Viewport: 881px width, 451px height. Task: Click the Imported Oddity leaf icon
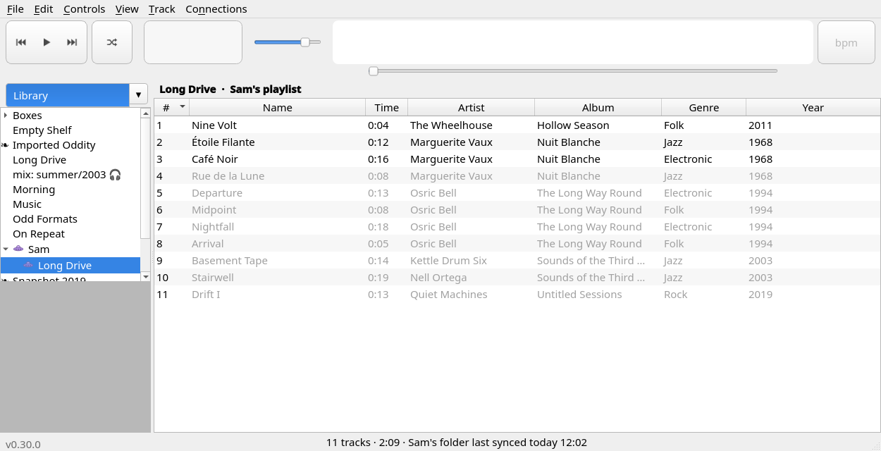(x=6, y=145)
